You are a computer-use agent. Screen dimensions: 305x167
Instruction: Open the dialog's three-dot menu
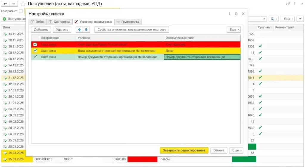(229, 14)
